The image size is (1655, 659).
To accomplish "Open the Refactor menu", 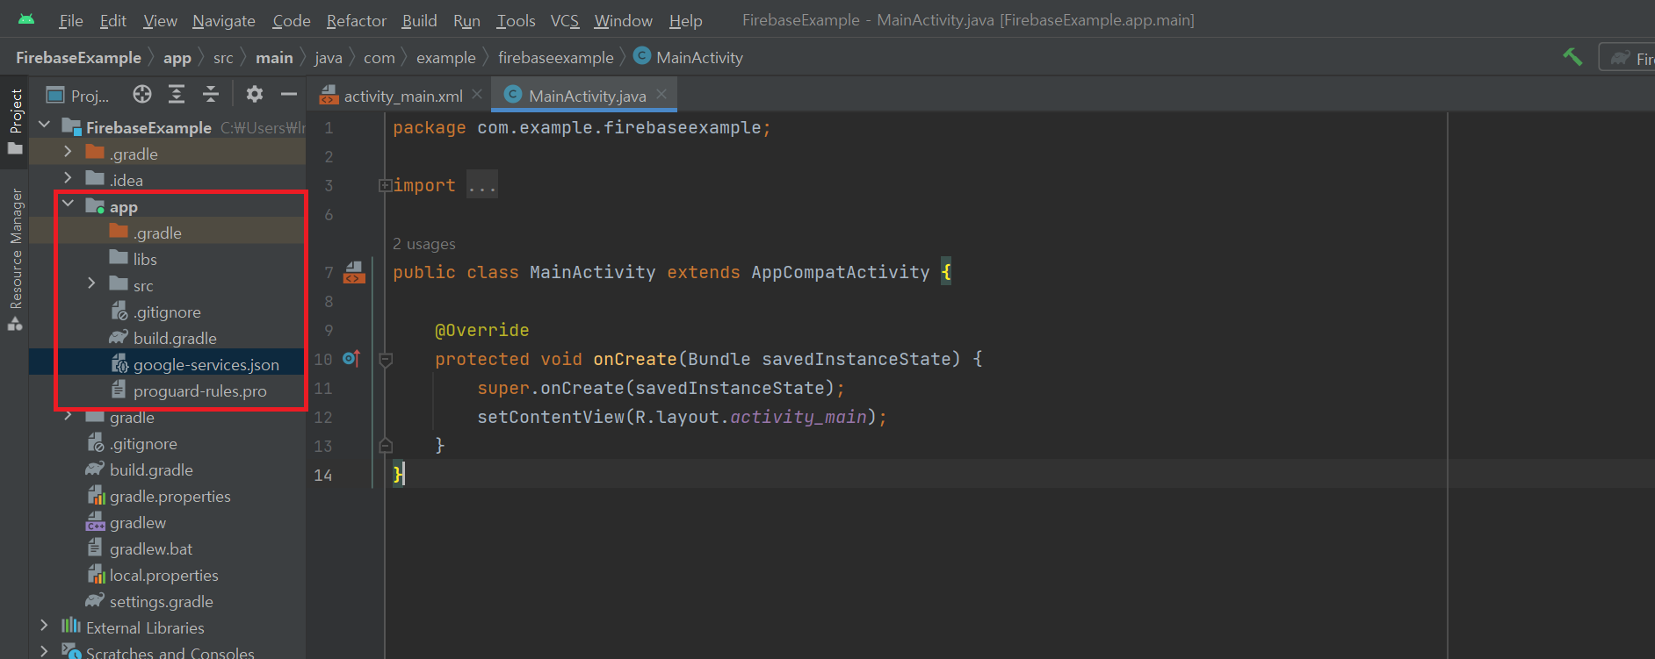I will coord(356,20).
